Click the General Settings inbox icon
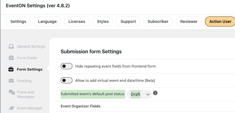This screenshot has height=113, width=235. click(11, 46)
